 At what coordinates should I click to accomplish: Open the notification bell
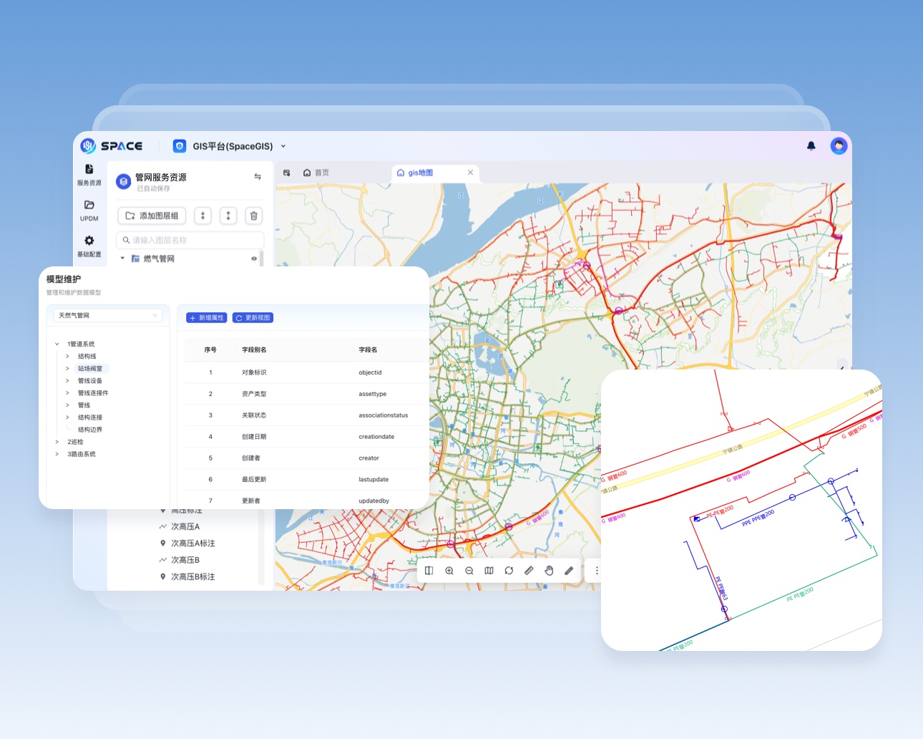click(811, 146)
